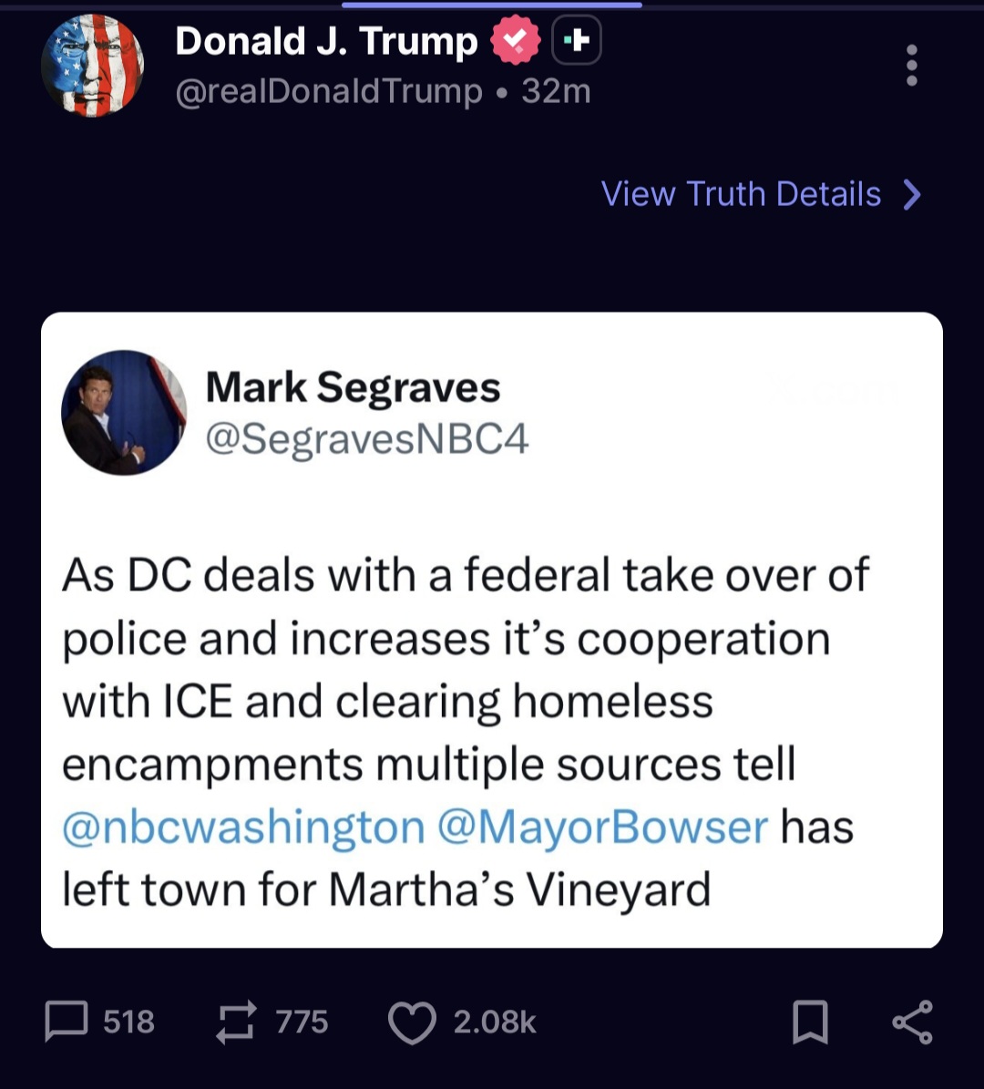This screenshot has height=1089, width=984.
Task: Tap the drag handle bar at top
Action: (x=492, y=5)
